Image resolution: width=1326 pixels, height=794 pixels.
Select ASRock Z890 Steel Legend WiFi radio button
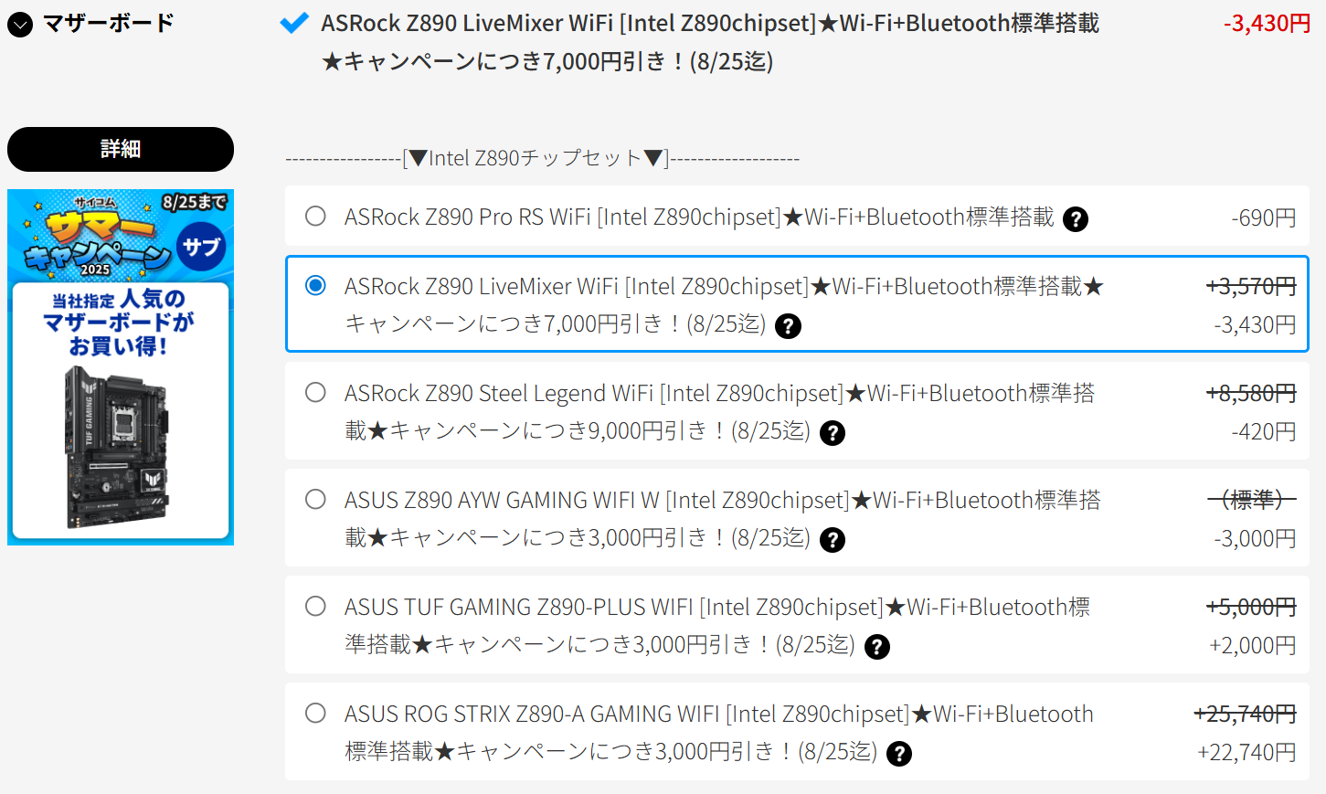315,393
